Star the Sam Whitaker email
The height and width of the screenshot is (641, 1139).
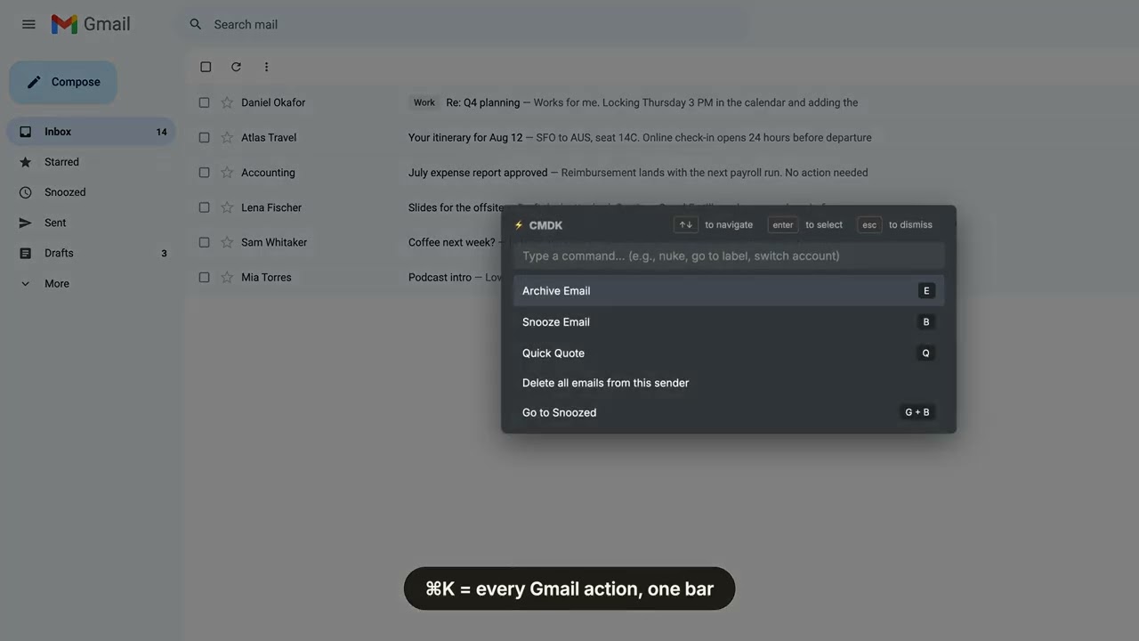click(x=226, y=242)
